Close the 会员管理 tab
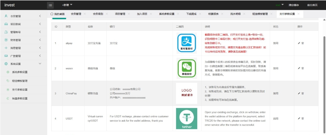 point(85,14)
